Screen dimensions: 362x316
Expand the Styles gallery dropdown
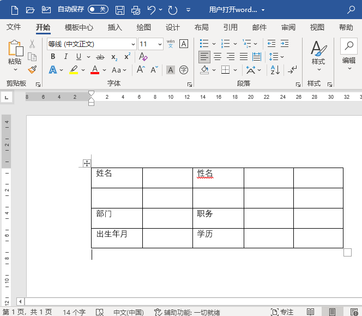pyautogui.click(x=319, y=69)
